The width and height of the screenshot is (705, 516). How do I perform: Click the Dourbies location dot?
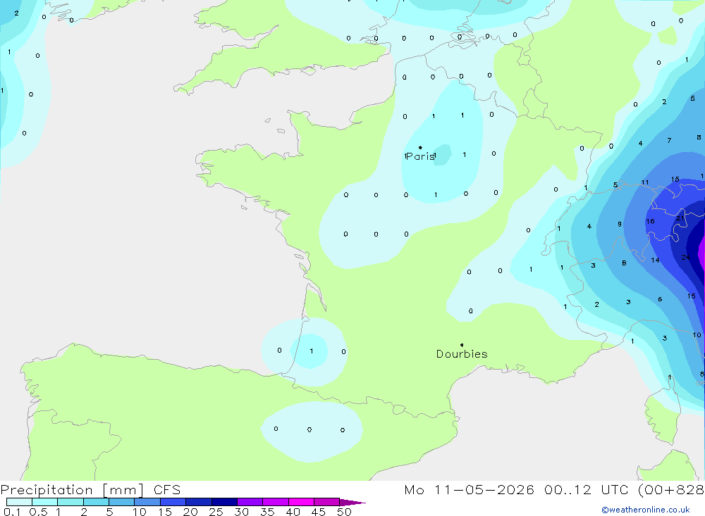pyautogui.click(x=462, y=345)
